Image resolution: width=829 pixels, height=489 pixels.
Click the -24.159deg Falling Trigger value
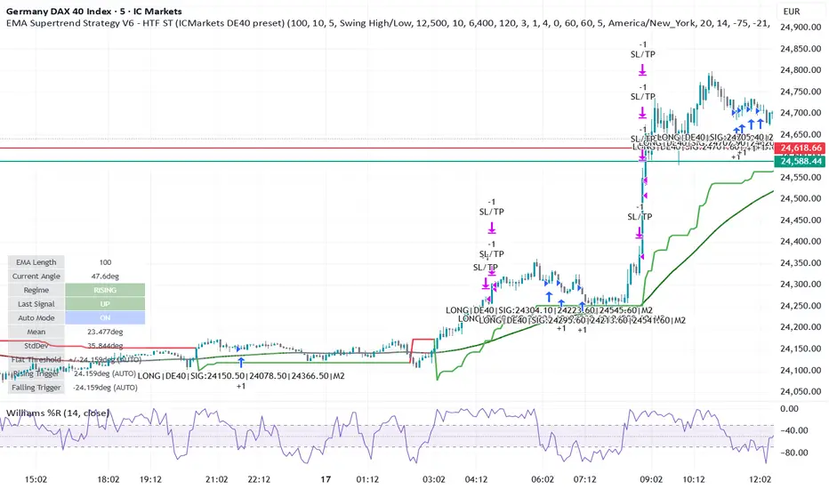(105, 388)
